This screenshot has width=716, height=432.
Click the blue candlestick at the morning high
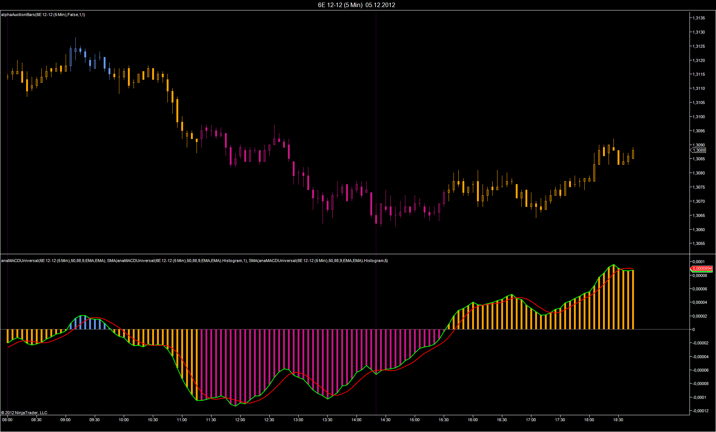(x=75, y=49)
